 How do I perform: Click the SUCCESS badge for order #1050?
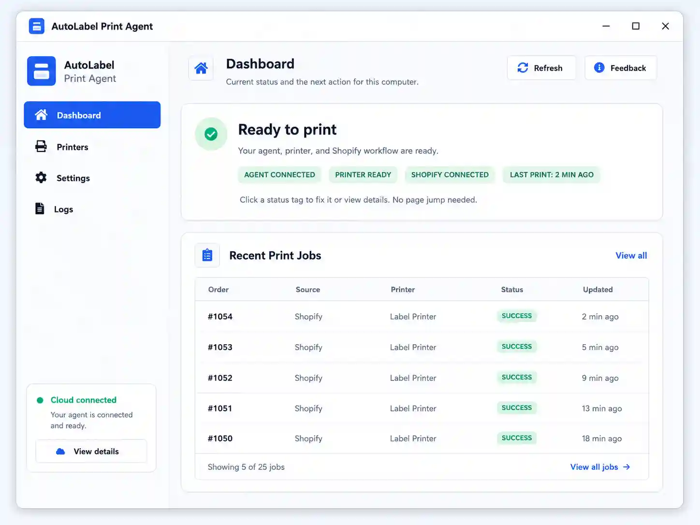517,438
